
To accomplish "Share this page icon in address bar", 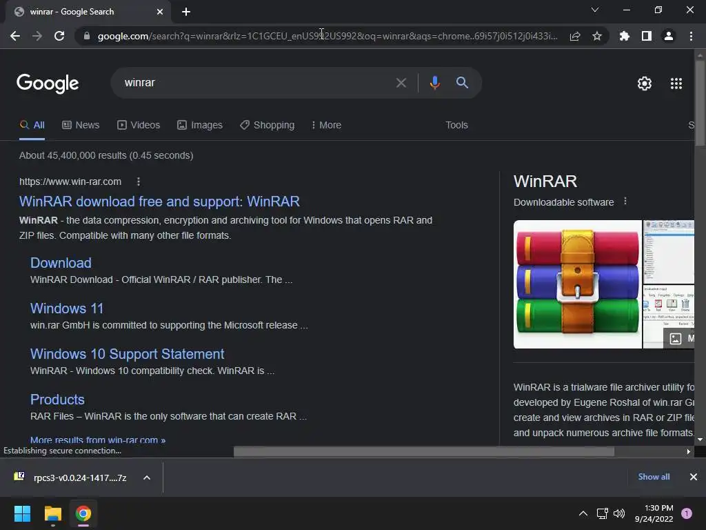I will (x=575, y=36).
